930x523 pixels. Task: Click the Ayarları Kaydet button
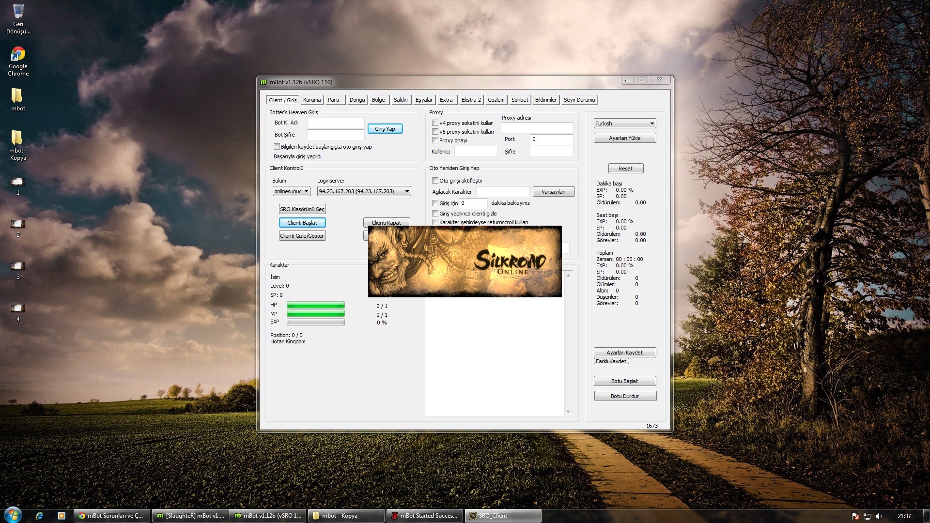tap(625, 353)
